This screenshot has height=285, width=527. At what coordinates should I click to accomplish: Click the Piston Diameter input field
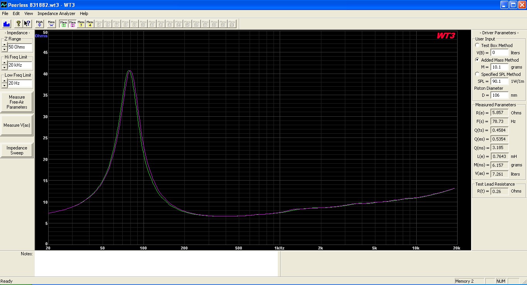[x=500, y=95]
